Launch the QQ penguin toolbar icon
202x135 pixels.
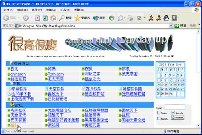click(166, 18)
